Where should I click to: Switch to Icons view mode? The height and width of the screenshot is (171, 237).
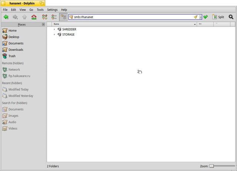(x=44, y=17)
